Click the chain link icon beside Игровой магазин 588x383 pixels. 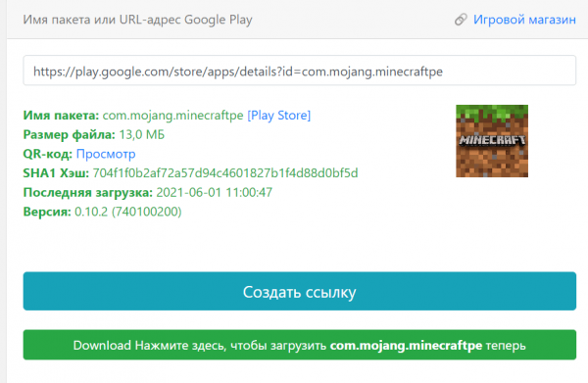(461, 20)
